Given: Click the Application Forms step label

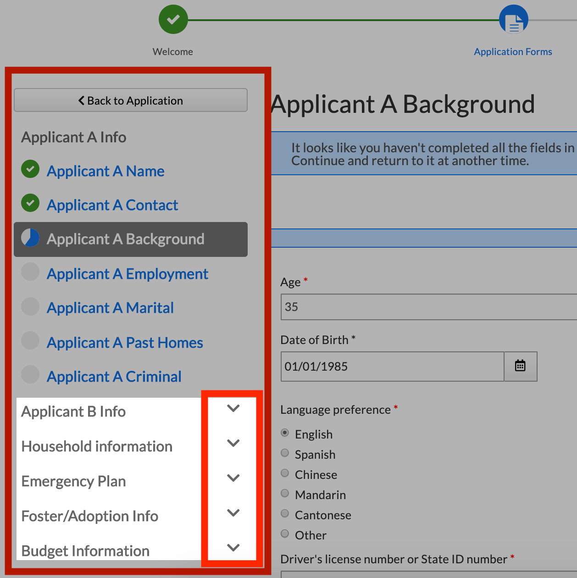Looking at the screenshot, I should (513, 52).
